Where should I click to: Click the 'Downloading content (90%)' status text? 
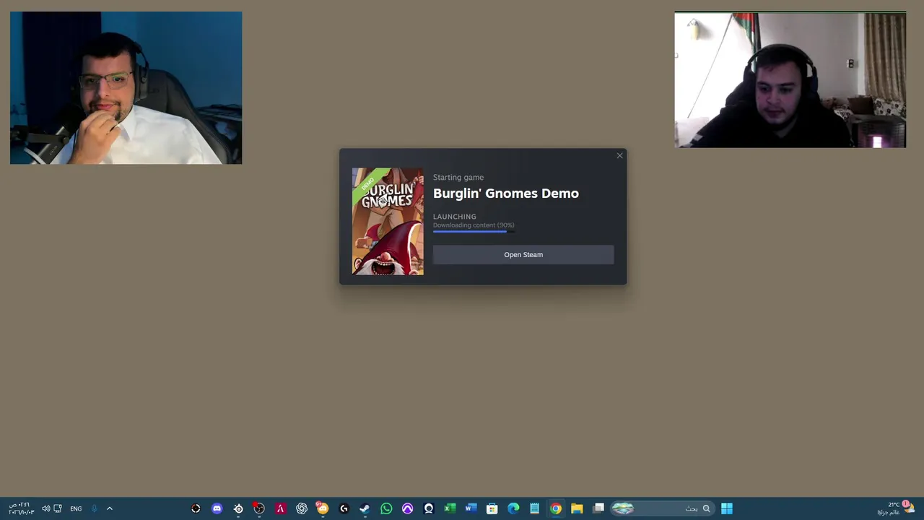[474, 225]
